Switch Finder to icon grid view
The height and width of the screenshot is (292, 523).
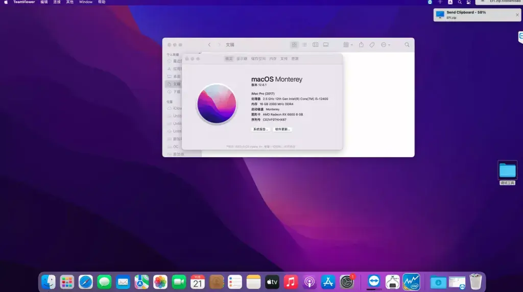click(x=294, y=44)
